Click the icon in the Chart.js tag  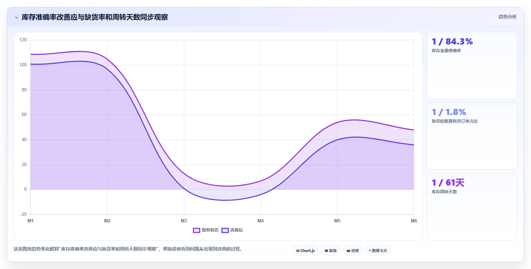(298, 251)
